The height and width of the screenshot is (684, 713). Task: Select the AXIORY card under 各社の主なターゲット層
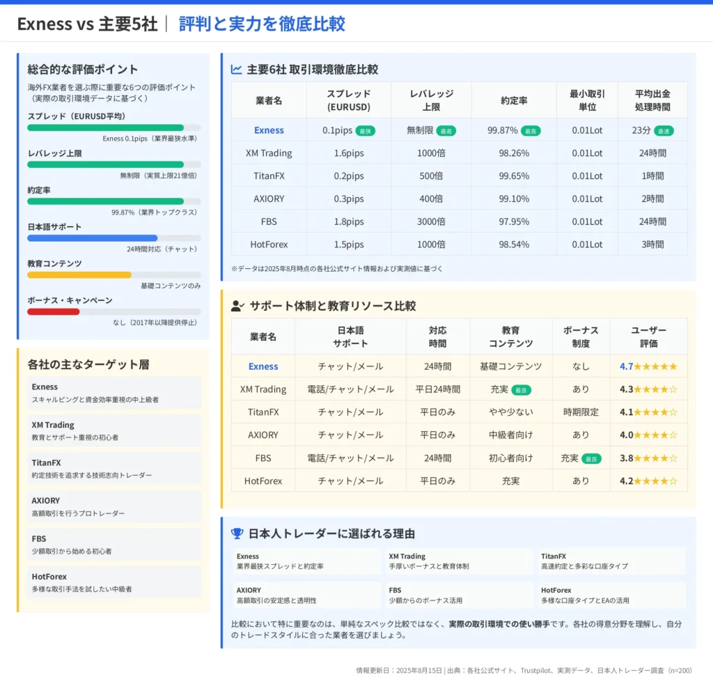click(113, 506)
